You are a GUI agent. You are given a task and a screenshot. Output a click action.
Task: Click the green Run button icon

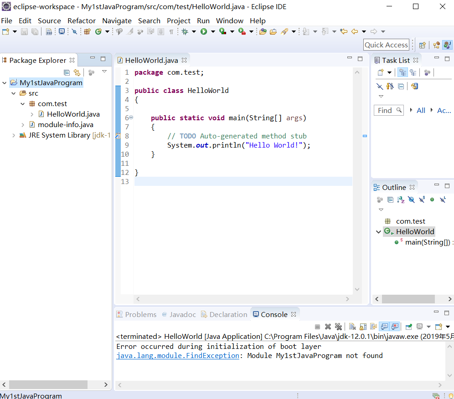pos(204,31)
